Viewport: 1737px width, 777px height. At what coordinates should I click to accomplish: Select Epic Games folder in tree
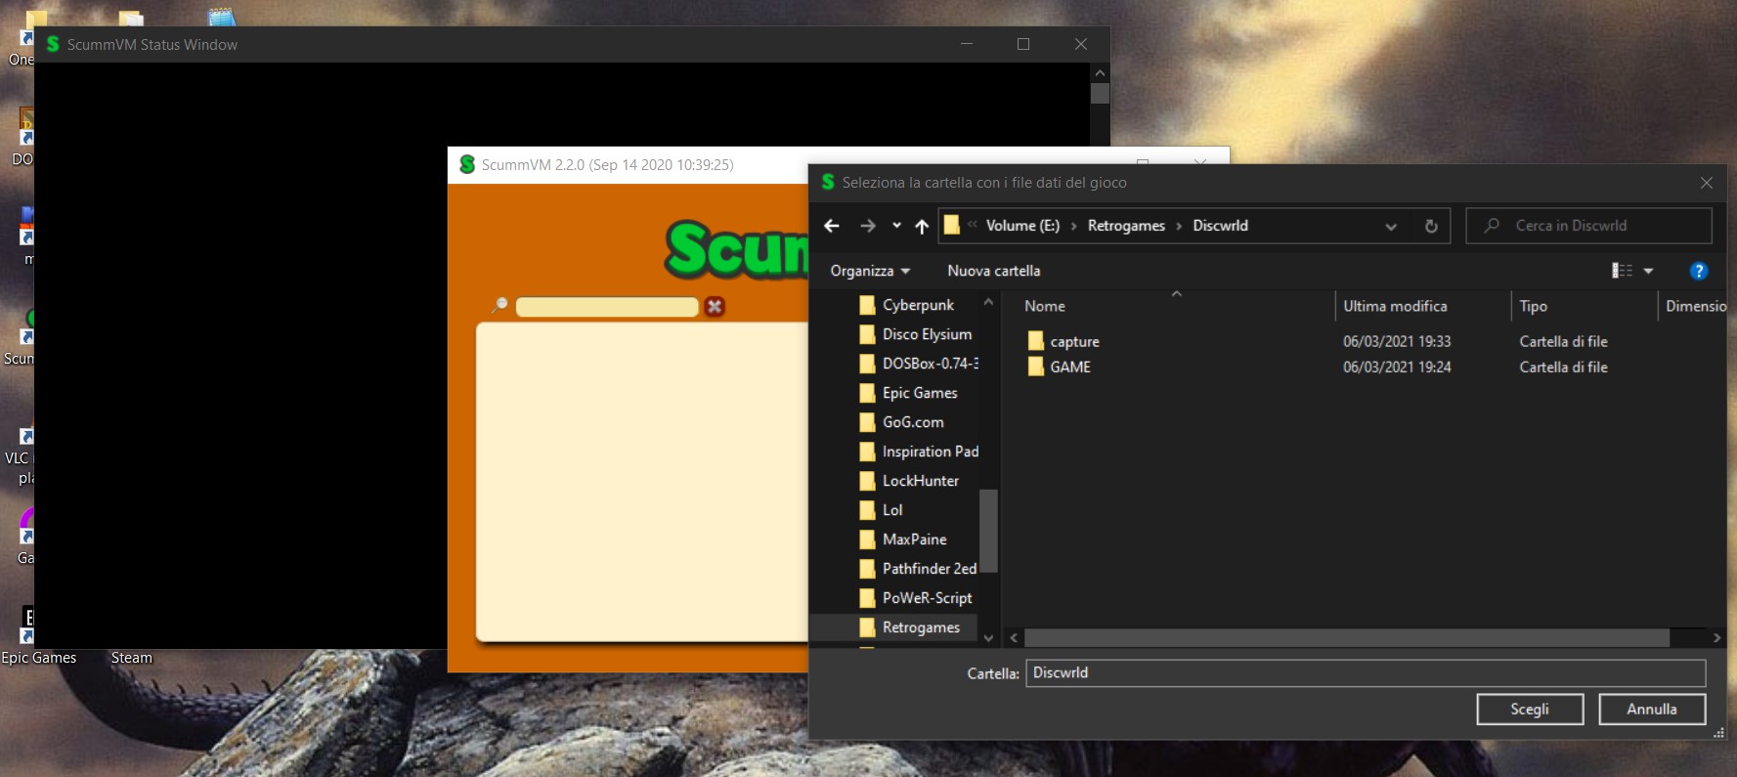908,393
